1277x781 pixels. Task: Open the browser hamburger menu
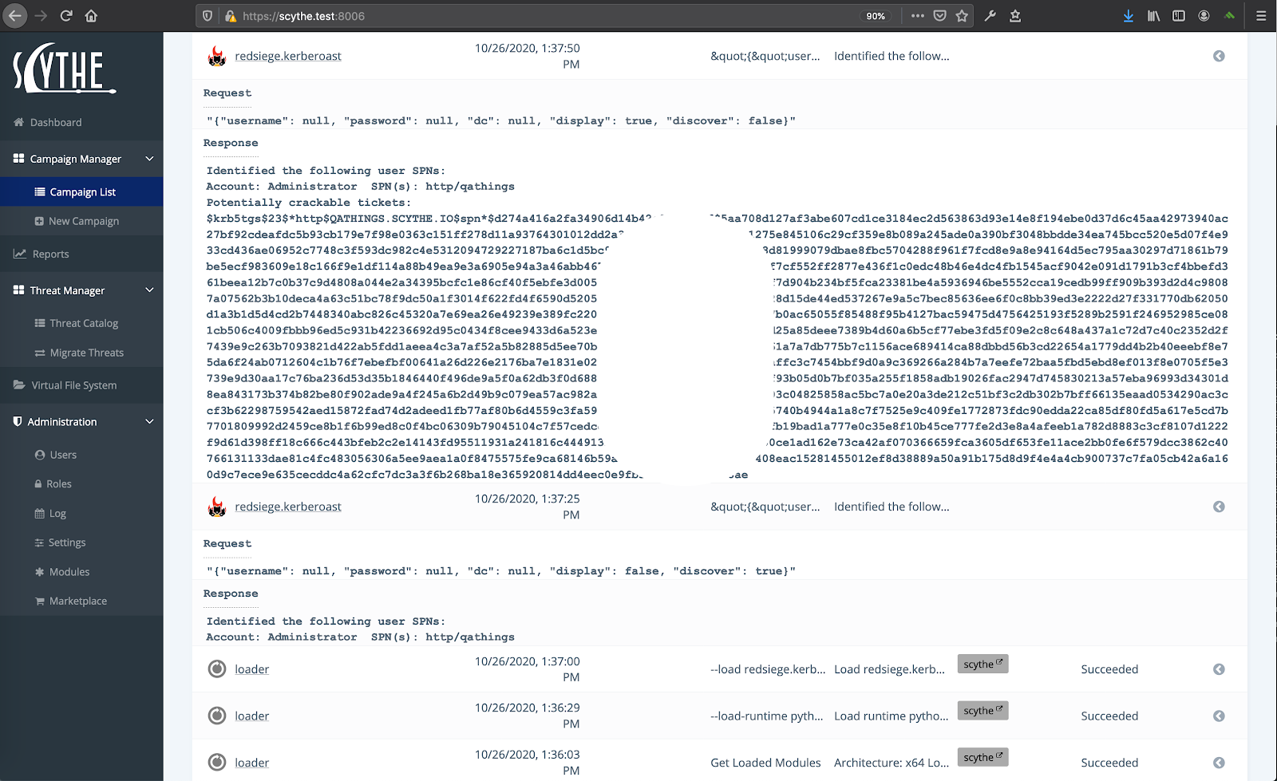(1261, 16)
